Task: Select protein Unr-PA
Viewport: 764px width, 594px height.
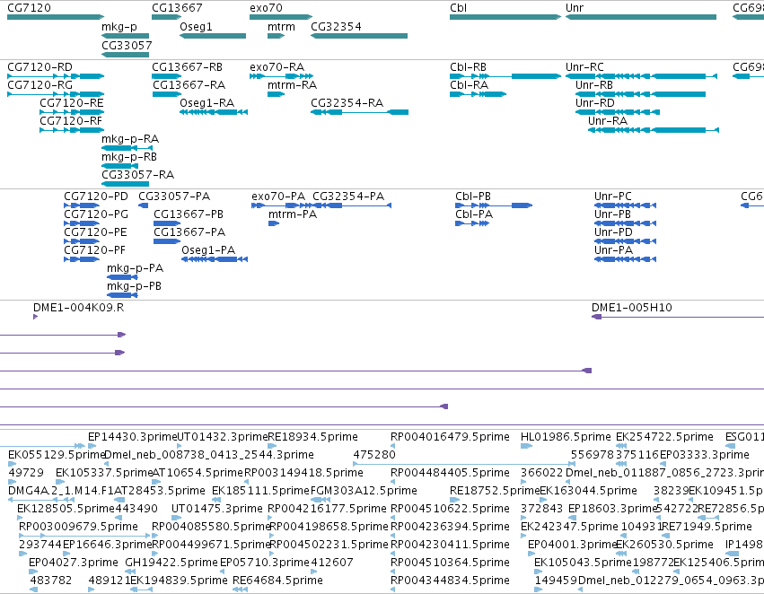Action: pos(625,259)
